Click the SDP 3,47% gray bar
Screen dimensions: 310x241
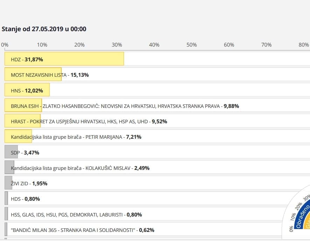tap(11, 152)
